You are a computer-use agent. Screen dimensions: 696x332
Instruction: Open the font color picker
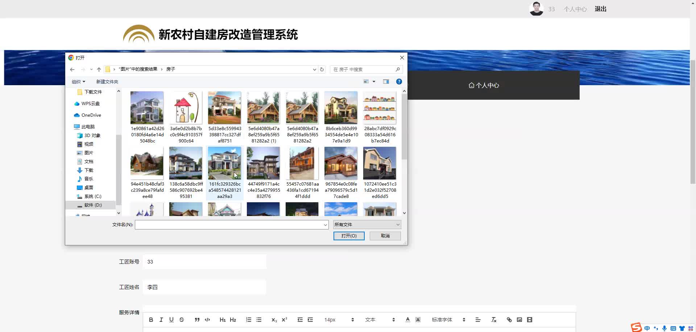tap(407, 320)
